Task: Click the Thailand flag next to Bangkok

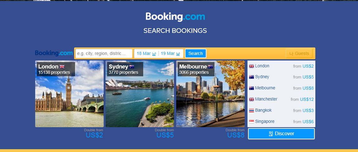Action: (x=251, y=110)
